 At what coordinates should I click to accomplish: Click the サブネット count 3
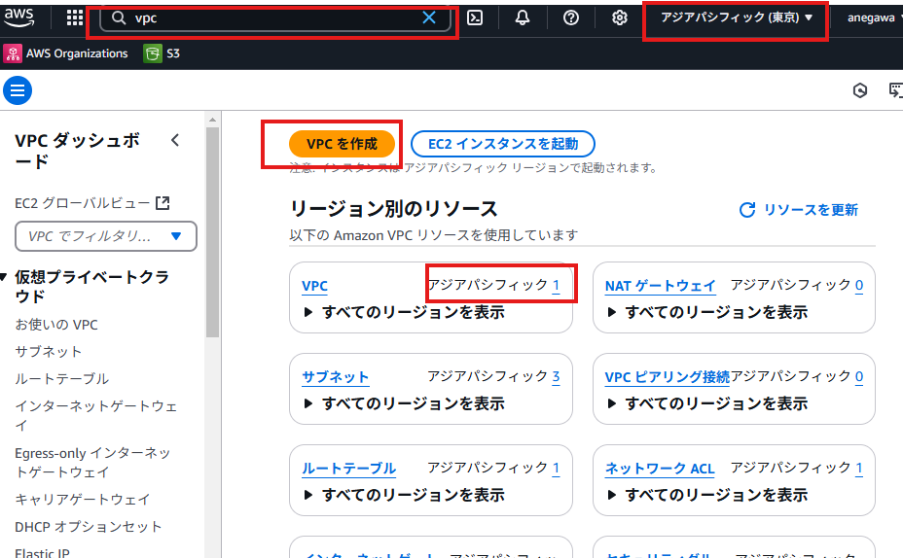point(556,377)
